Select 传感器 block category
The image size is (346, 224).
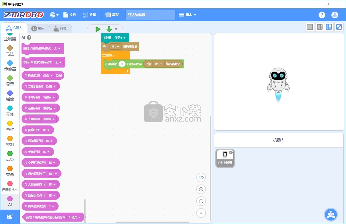point(10,66)
